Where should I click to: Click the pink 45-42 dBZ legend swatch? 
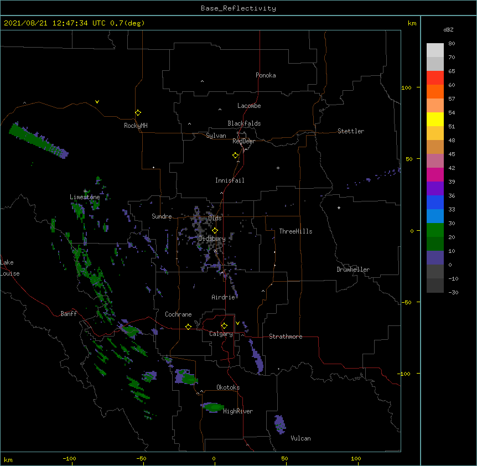point(435,160)
